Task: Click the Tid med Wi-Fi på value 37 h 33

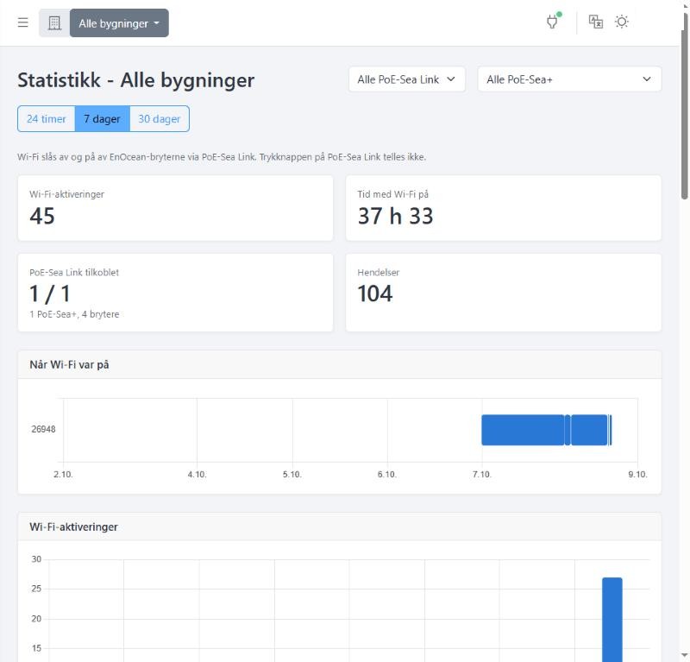Action: [395, 216]
